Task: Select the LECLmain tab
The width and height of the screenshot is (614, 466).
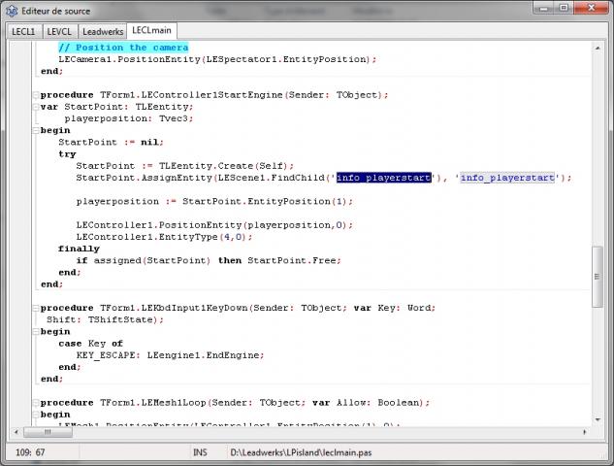Action: click(151, 30)
